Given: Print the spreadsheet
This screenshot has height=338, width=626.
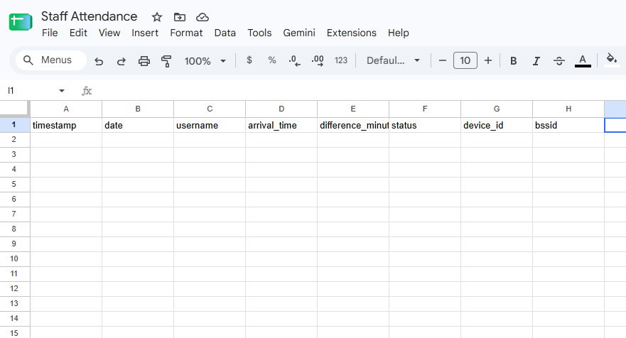Looking at the screenshot, I should pyautogui.click(x=144, y=60).
